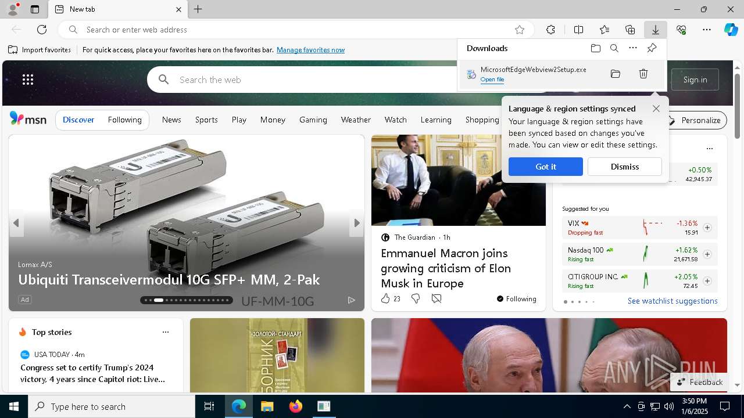
Task: Open ad choices icon on Ubiquiti ad
Action: [352, 300]
